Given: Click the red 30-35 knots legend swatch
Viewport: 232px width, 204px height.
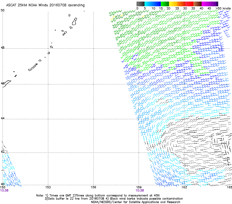Looking at the screenshot, I should [x=189, y=4].
